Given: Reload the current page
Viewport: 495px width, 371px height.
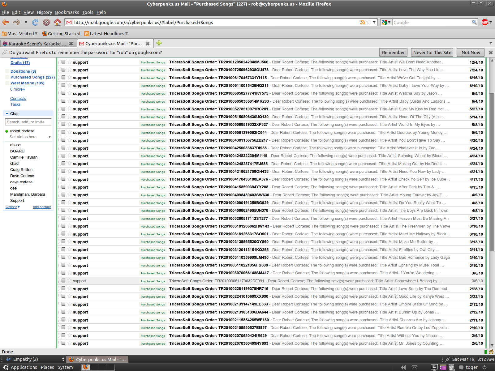Looking at the screenshot, I should pyautogui.click(x=35, y=22).
